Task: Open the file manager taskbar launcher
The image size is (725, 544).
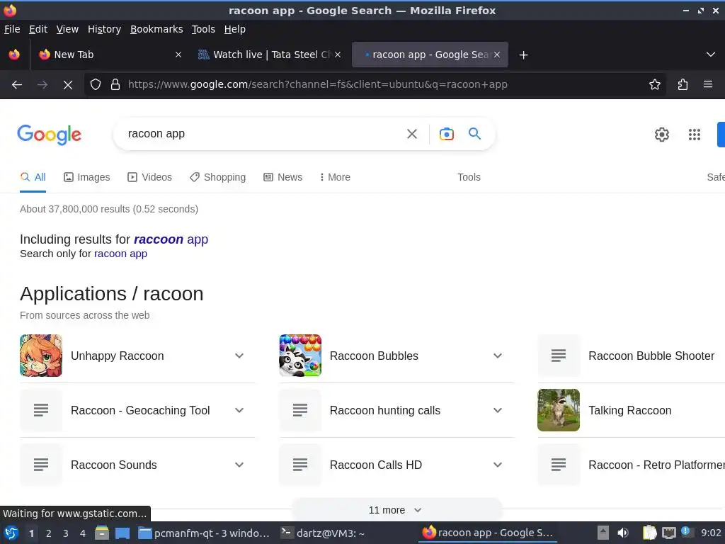Action: 102,533
